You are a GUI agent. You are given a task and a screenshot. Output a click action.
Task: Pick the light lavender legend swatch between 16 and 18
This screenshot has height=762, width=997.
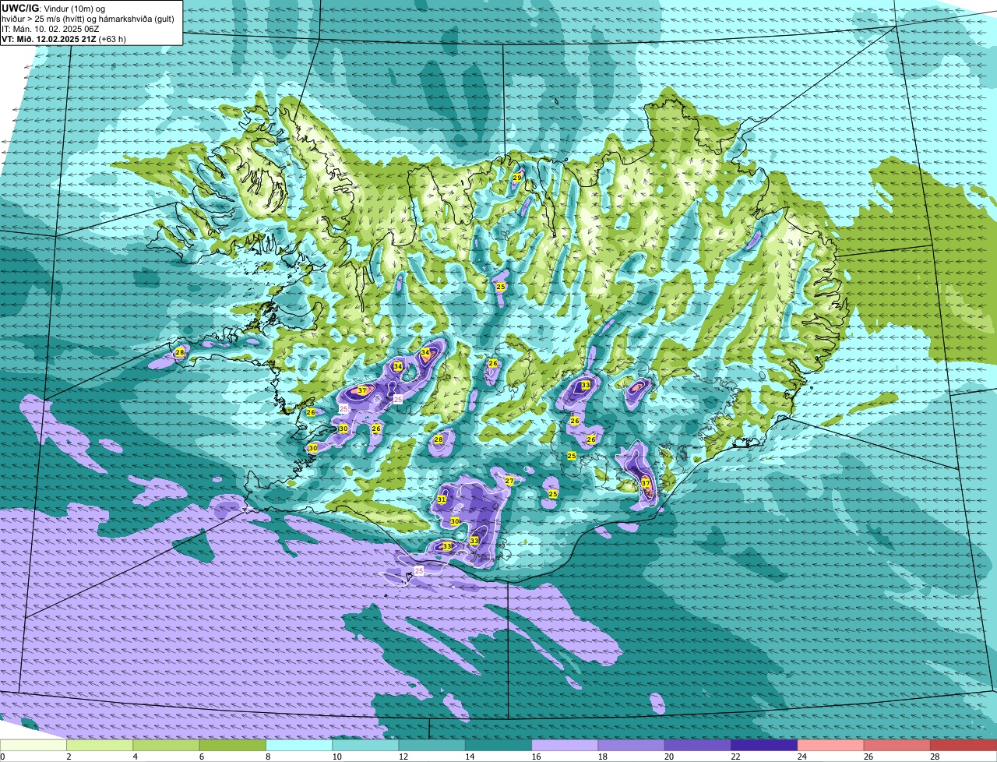click(565, 746)
